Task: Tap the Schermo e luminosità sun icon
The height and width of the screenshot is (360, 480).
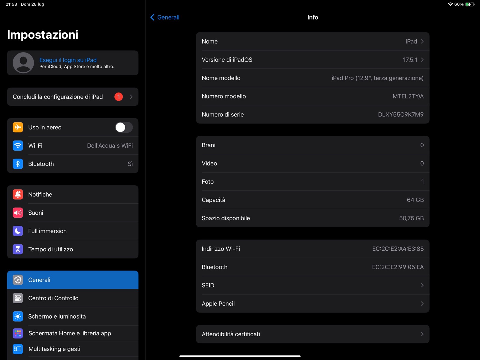Action: point(18,316)
